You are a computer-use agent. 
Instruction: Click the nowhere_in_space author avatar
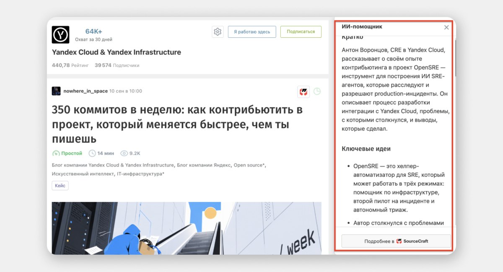56,91
